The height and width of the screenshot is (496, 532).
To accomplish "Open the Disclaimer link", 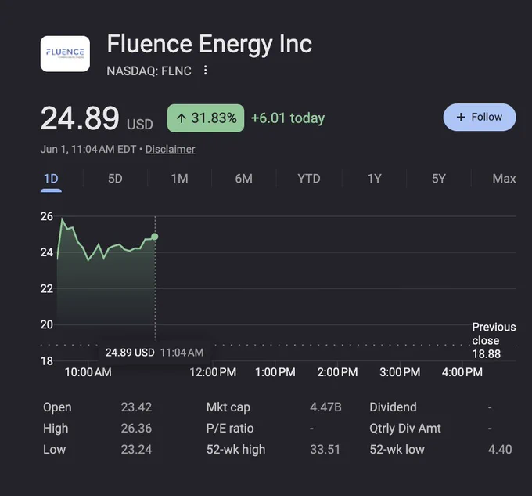I will click(170, 149).
